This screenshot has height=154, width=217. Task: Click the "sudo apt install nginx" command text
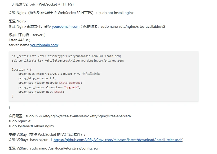coord(116,13)
